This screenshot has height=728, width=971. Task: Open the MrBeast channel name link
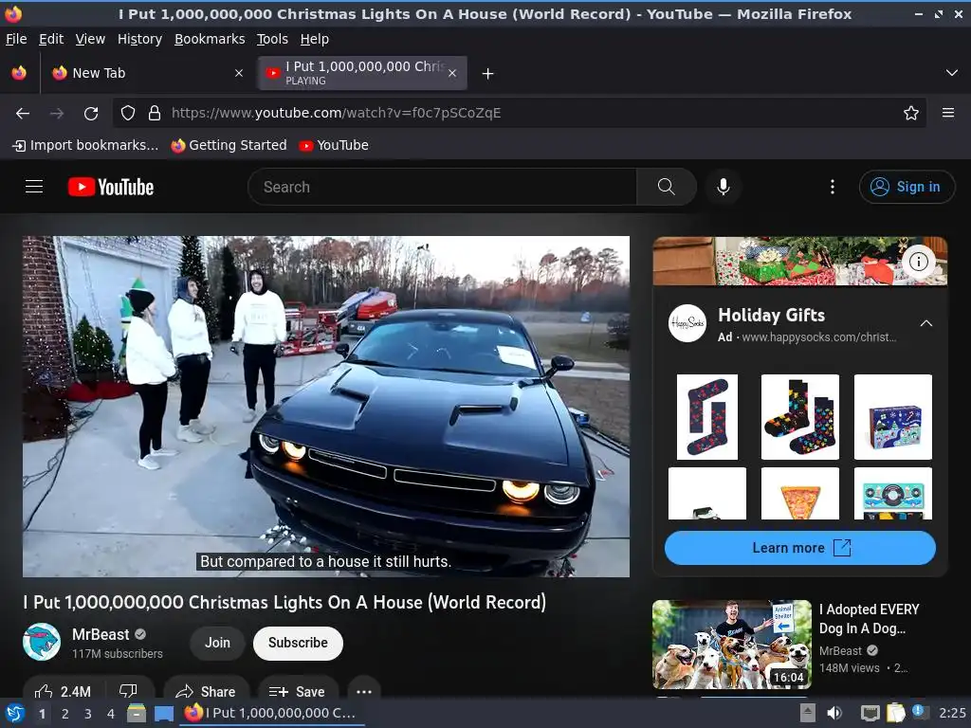101,634
